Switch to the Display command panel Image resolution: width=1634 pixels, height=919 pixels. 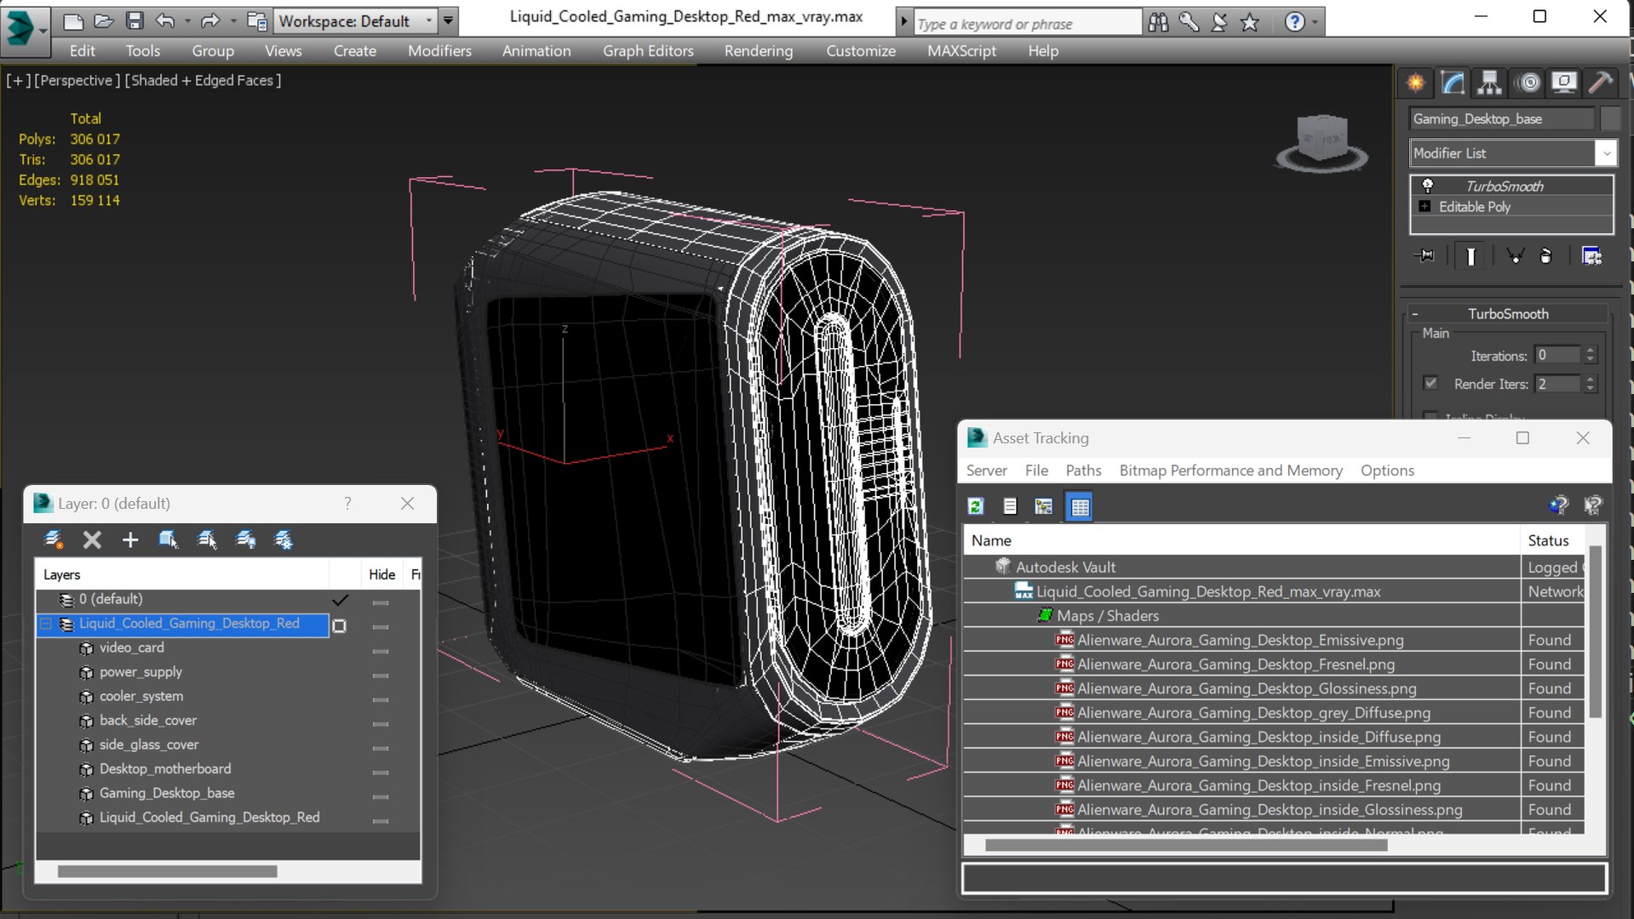(x=1564, y=83)
